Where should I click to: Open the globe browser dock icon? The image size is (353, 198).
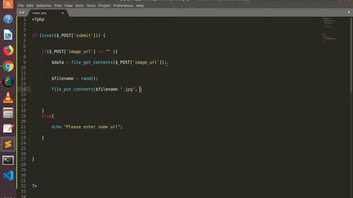click(8, 82)
